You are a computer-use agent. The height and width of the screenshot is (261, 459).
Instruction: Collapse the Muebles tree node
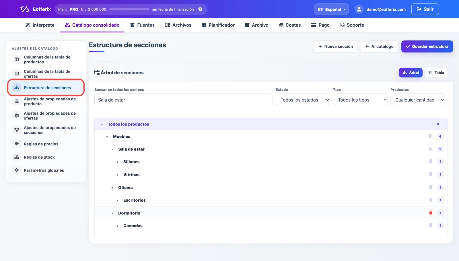coord(107,137)
